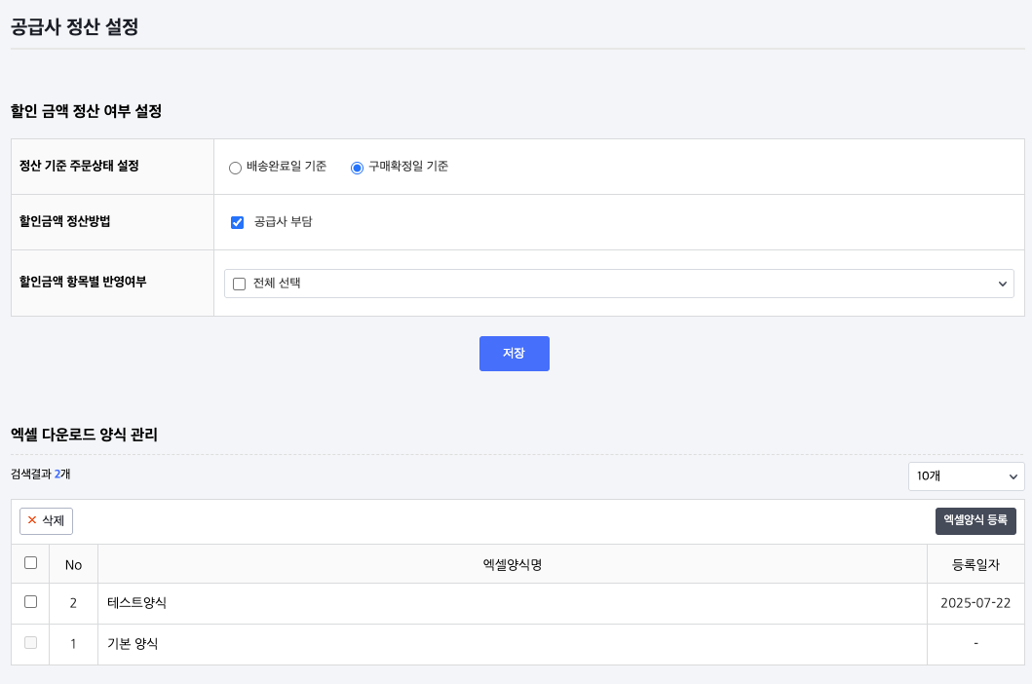Click the 엑셀양식 등록 button

(975, 521)
